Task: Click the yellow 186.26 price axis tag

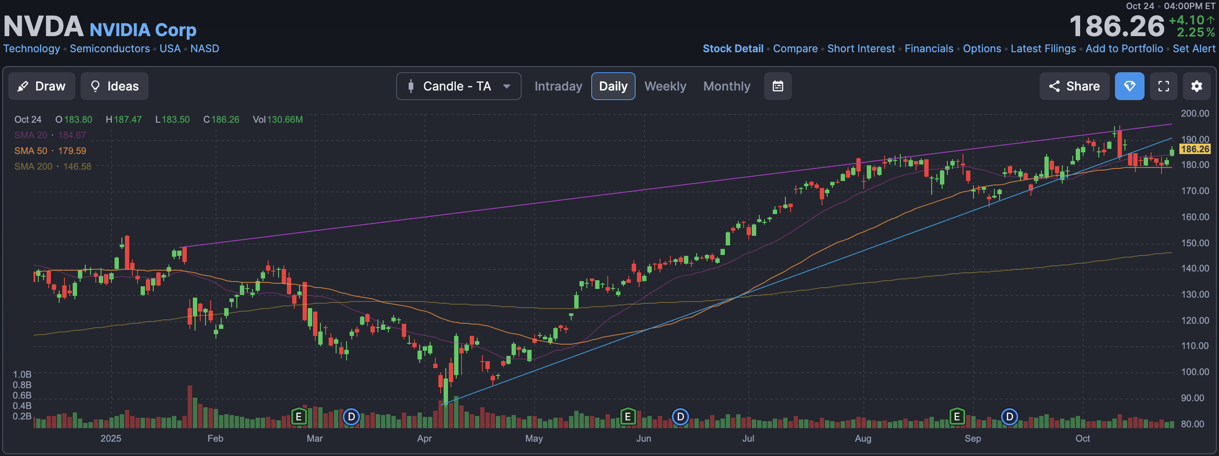Action: [x=1195, y=149]
